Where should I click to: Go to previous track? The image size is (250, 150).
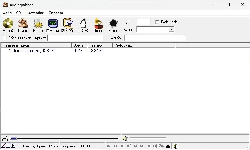click(x=148, y=146)
